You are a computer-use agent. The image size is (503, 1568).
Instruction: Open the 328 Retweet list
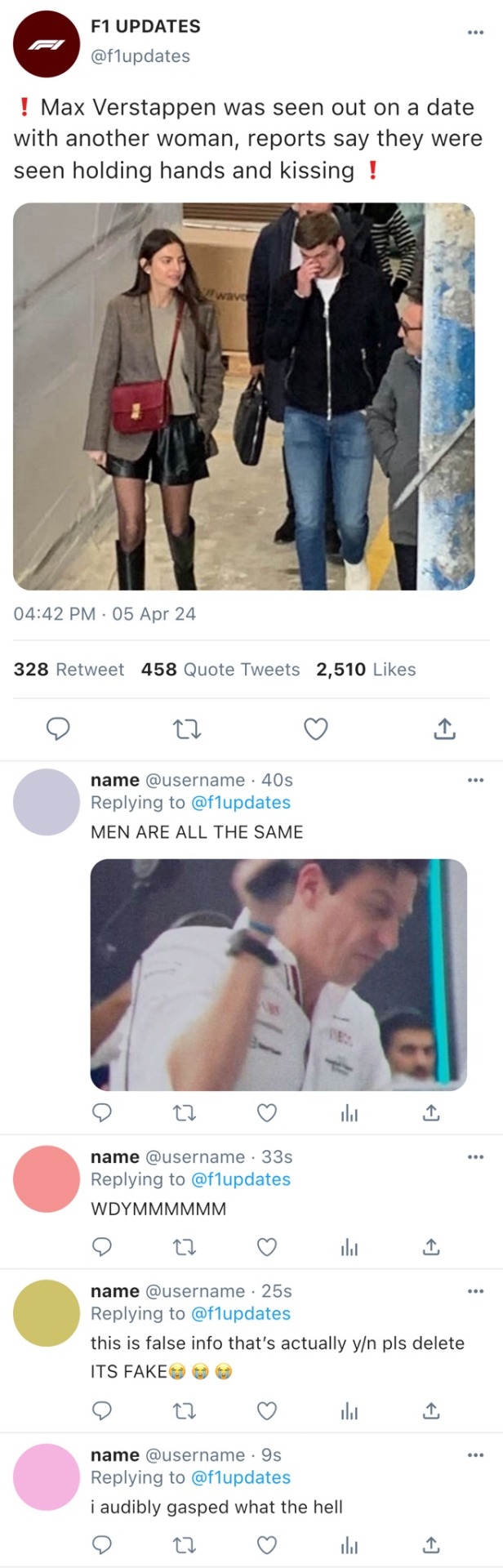coord(69,670)
